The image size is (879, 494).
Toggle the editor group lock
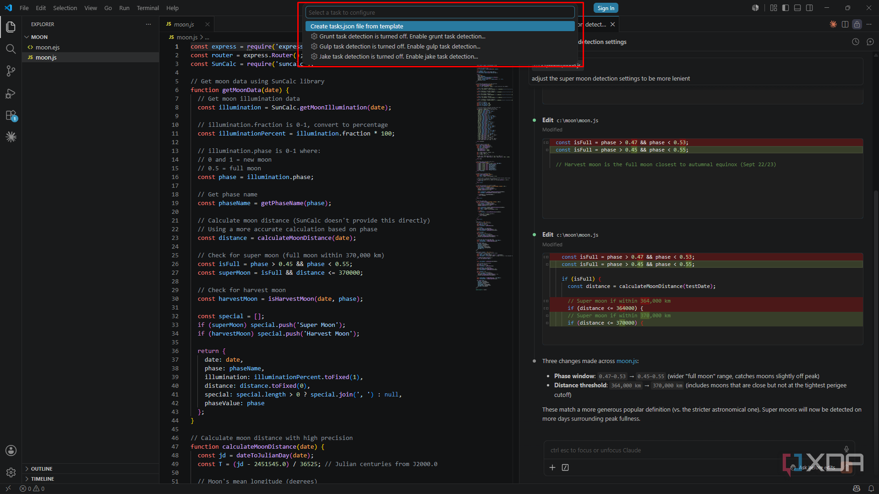(x=857, y=24)
